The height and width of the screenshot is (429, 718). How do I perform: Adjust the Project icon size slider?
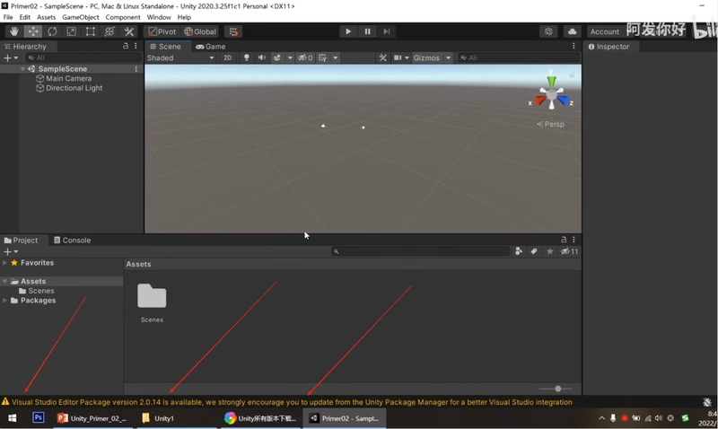pos(556,389)
